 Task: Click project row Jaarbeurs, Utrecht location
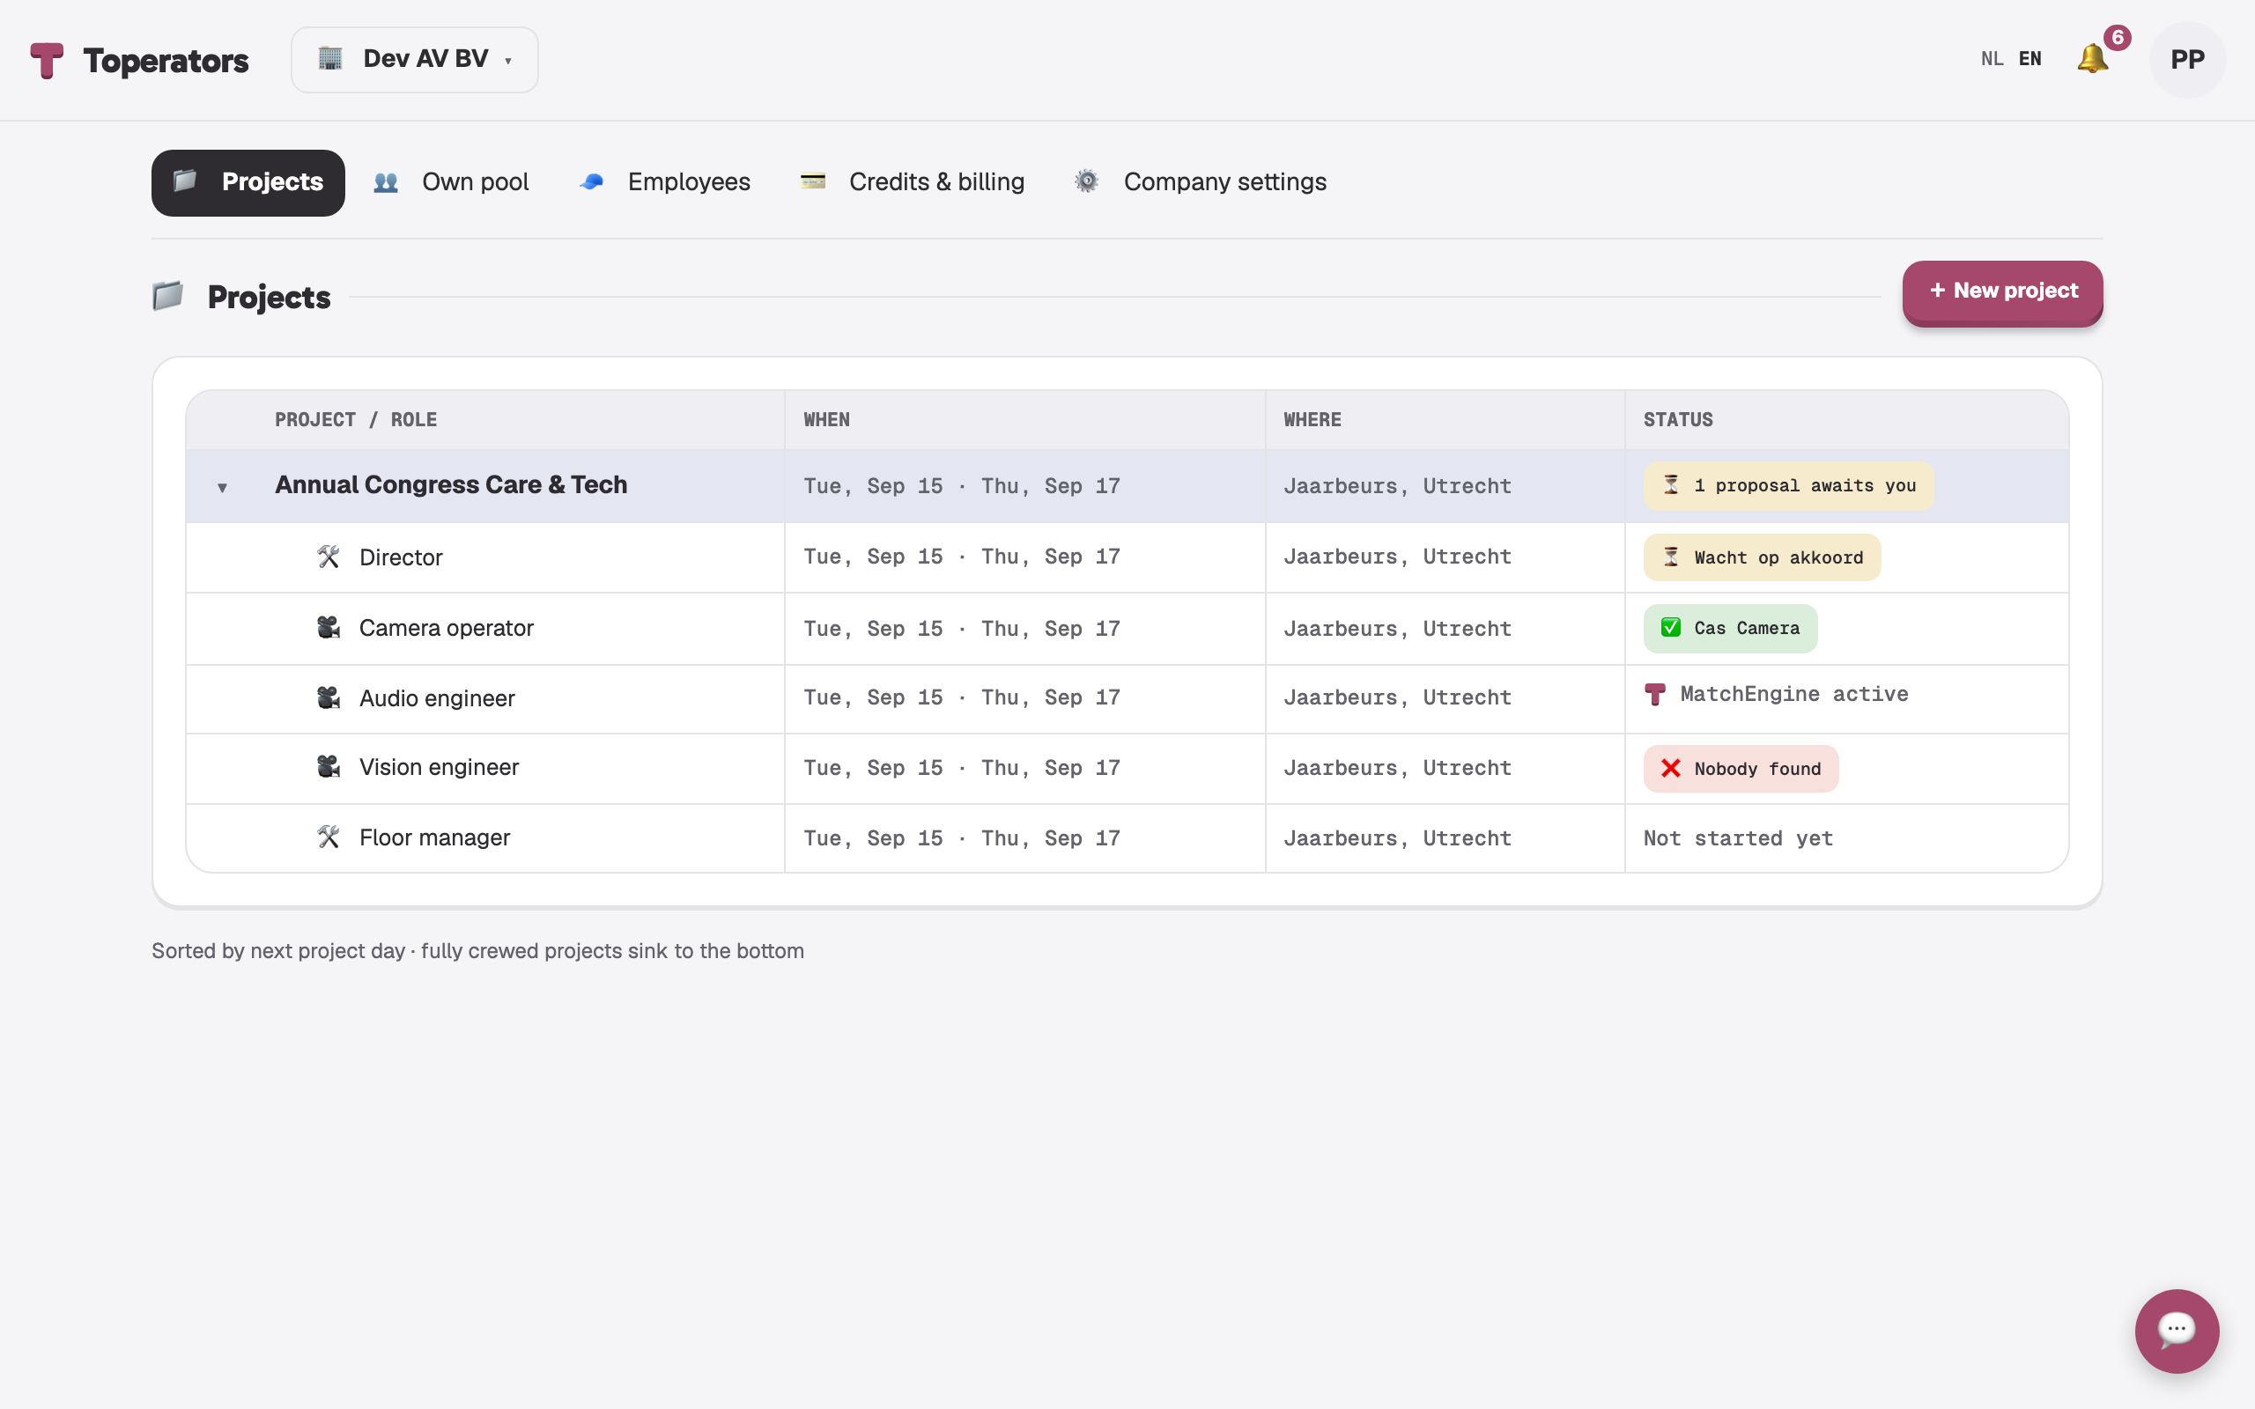[1397, 485]
